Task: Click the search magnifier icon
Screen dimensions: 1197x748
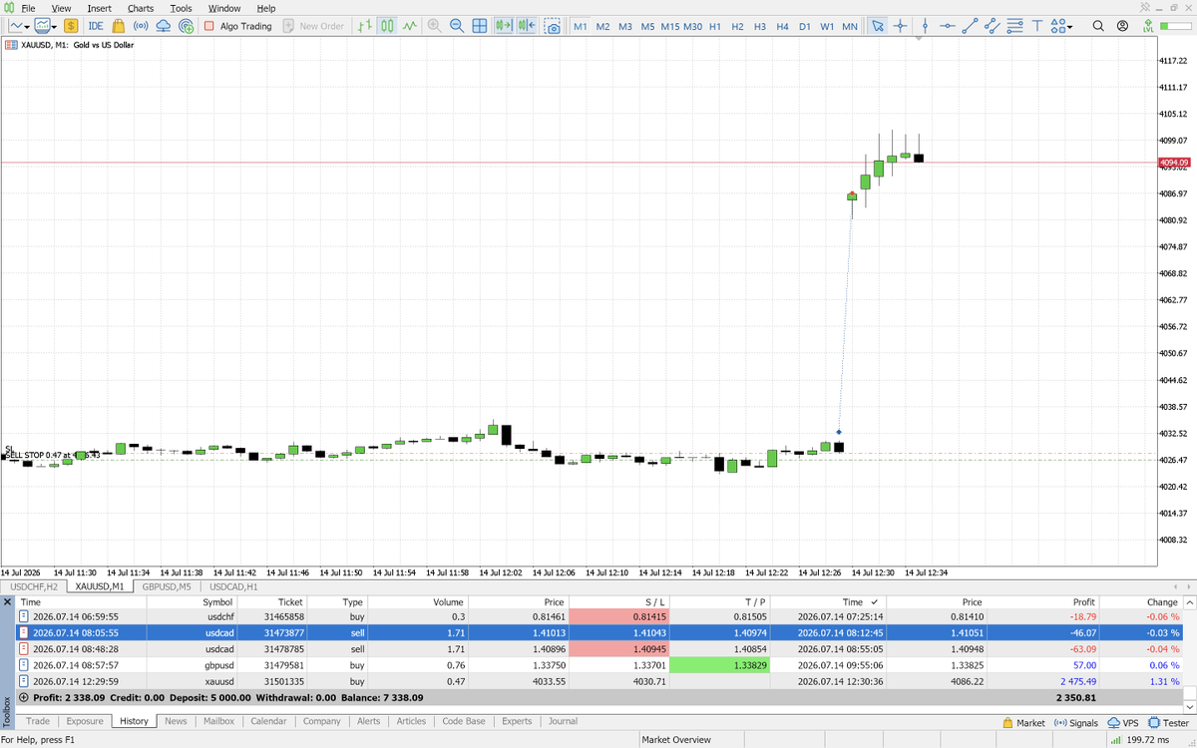Action: (1098, 26)
